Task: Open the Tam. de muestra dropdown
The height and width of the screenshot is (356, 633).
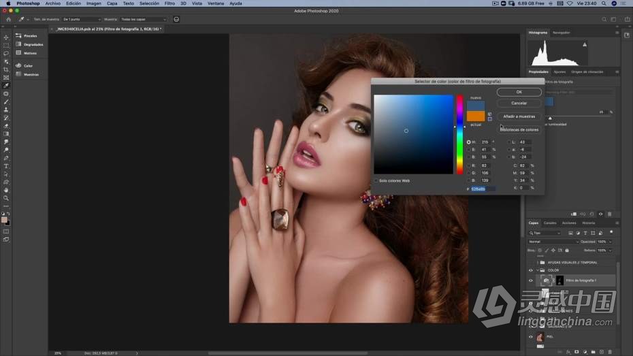Action: pos(82,19)
